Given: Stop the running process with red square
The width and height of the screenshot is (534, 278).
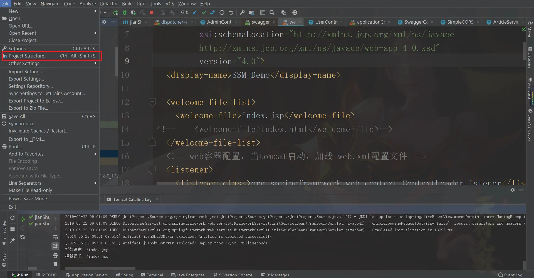Looking at the screenshot, I should click(152, 12).
